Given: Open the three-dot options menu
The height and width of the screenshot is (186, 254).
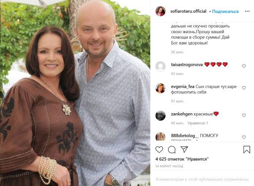Looking at the screenshot, I should [247, 11].
